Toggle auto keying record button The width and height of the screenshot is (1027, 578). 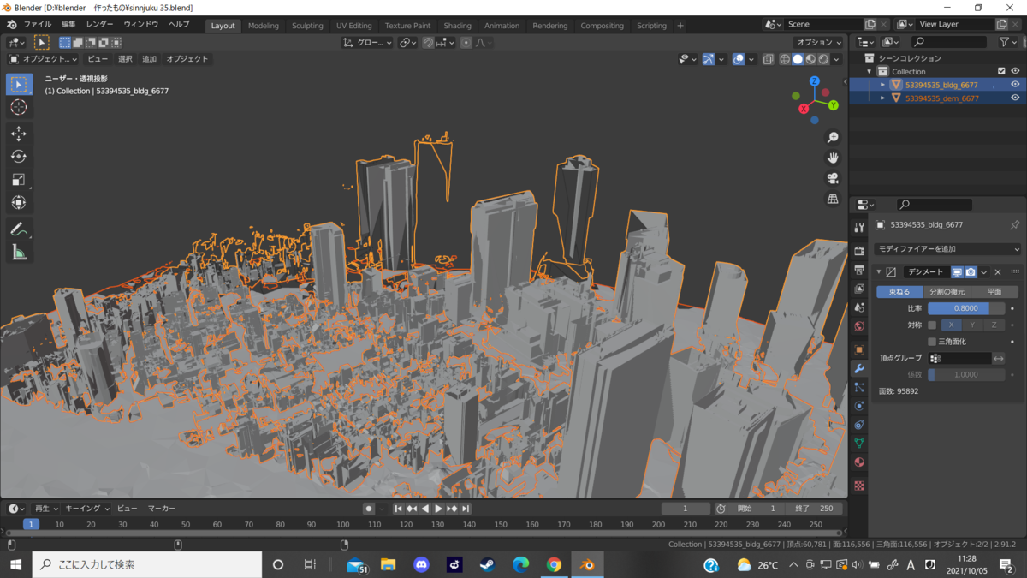coord(369,509)
